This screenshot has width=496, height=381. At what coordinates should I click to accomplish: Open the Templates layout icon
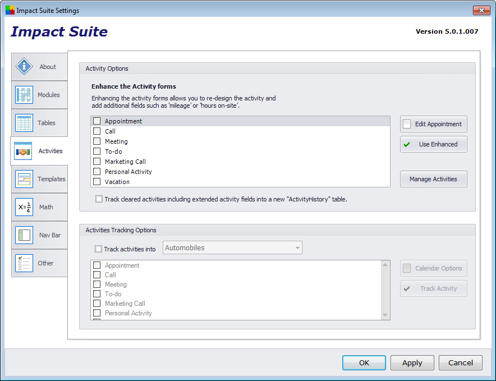click(24, 179)
